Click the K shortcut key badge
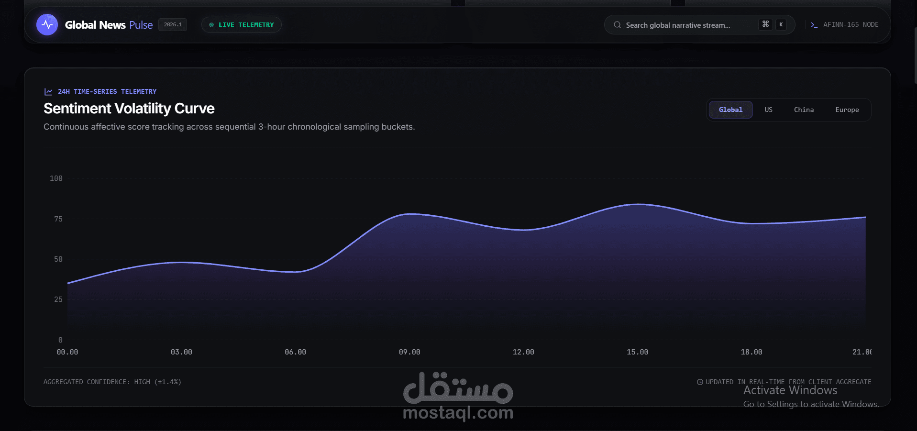The image size is (917, 431). tap(781, 24)
